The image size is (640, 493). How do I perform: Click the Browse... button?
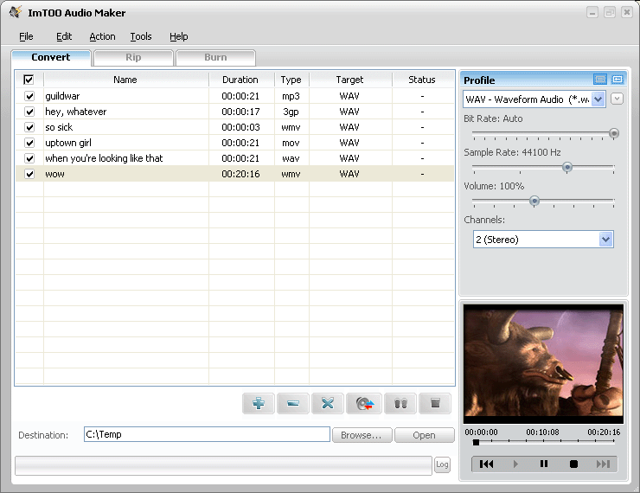pos(362,435)
